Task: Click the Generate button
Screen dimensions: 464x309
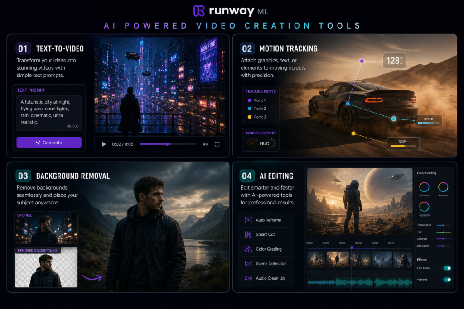Action: tap(49, 143)
